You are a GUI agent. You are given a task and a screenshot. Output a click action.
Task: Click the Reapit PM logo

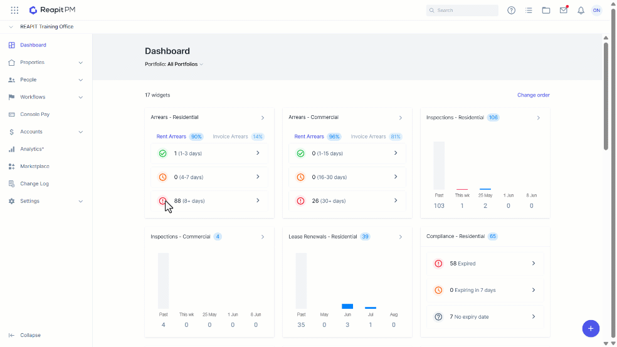click(x=52, y=10)
